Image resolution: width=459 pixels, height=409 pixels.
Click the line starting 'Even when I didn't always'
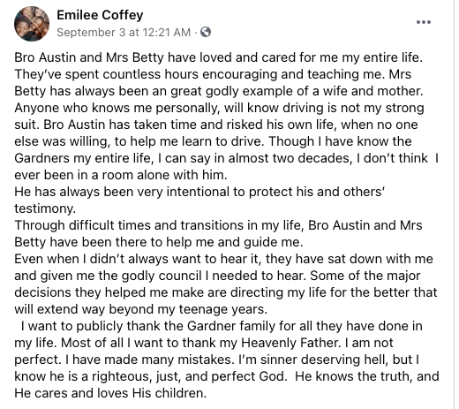pos(223,259)
